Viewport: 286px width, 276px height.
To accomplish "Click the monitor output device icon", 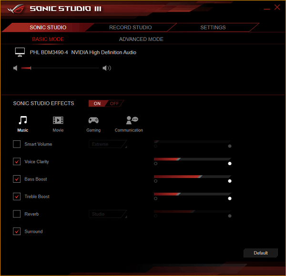I will pyautogui.click(x=20, y=52).
